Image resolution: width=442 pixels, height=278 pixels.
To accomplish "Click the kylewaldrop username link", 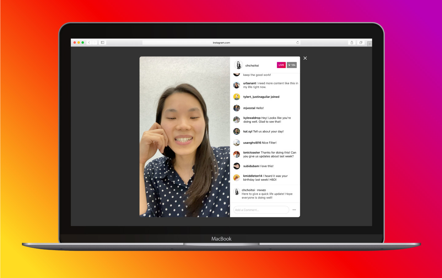I will point(252,118).
